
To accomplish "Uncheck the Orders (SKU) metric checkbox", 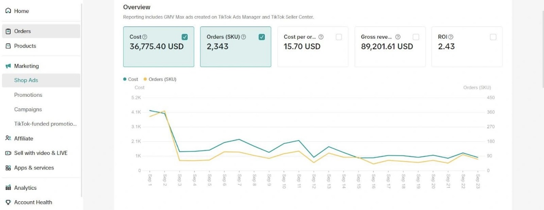I will (x=262, y=37).
